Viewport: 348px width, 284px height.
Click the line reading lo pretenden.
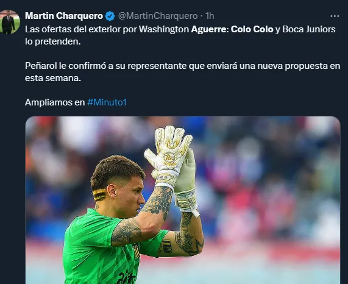tap(53, 41)
